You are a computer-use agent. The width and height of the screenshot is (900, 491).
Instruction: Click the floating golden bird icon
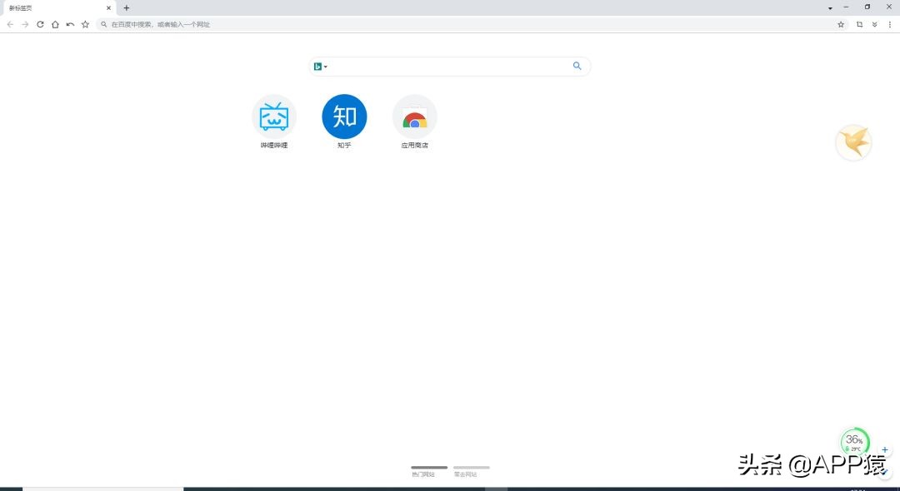853,142
